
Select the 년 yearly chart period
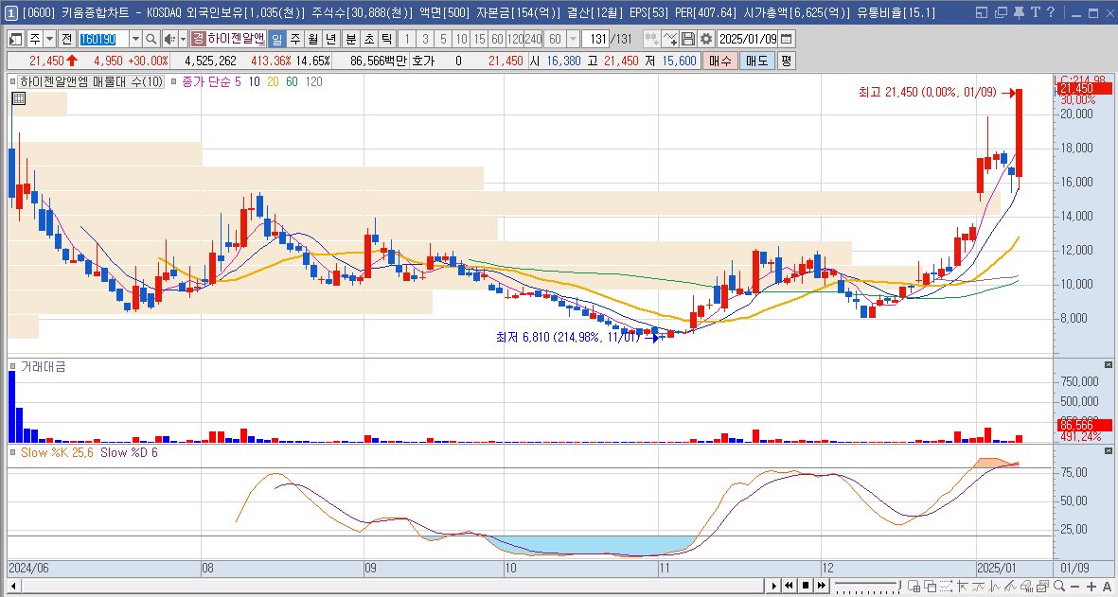click(x=330, y=39)
